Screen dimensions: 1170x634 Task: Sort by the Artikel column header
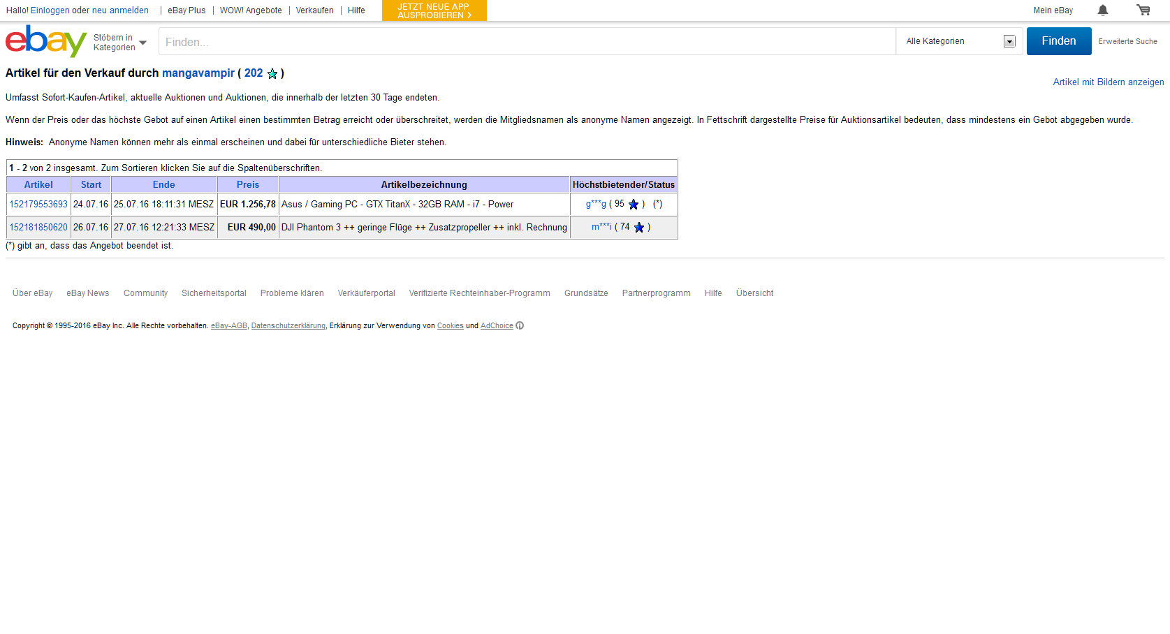pos(38,184)
